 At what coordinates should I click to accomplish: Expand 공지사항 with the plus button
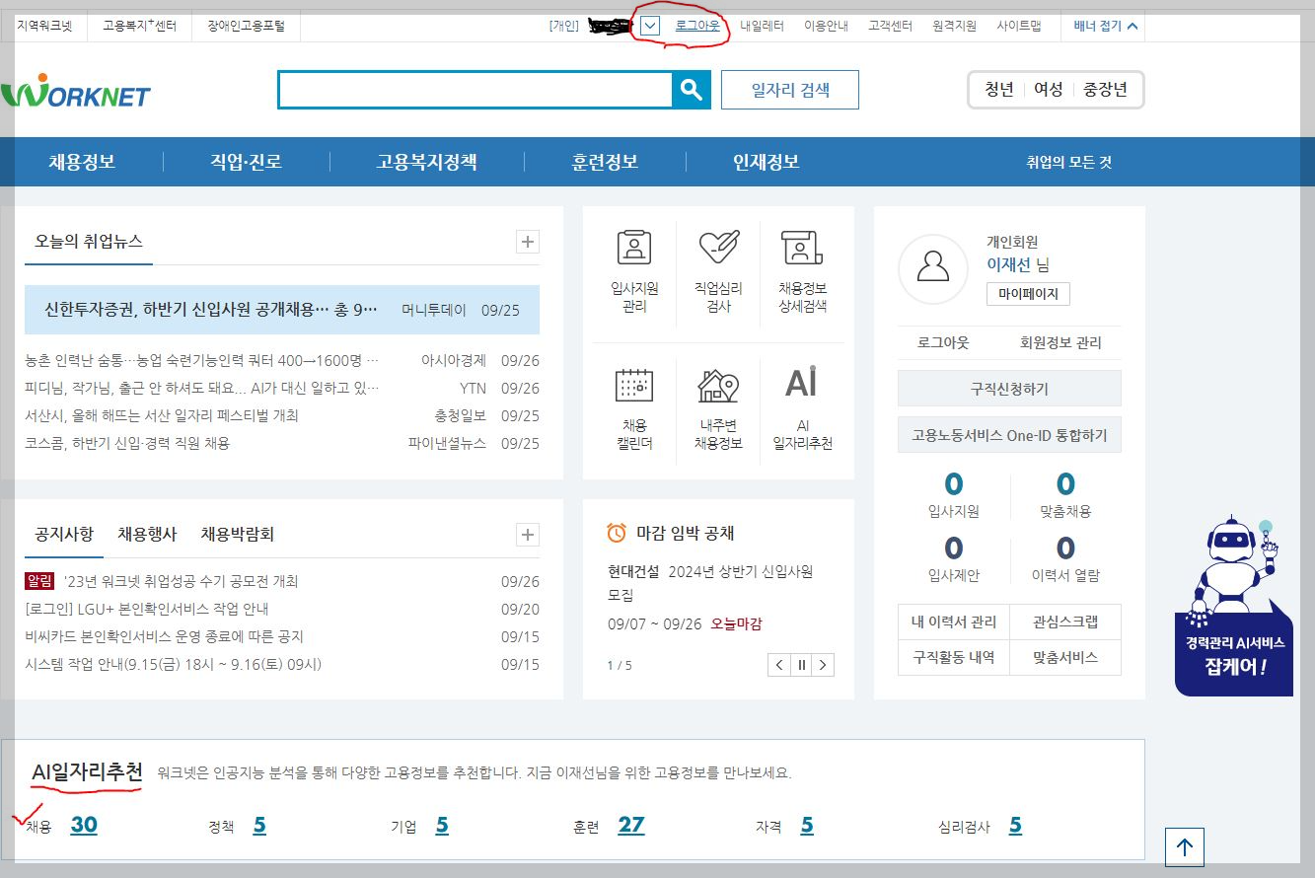tap(528, 534)
